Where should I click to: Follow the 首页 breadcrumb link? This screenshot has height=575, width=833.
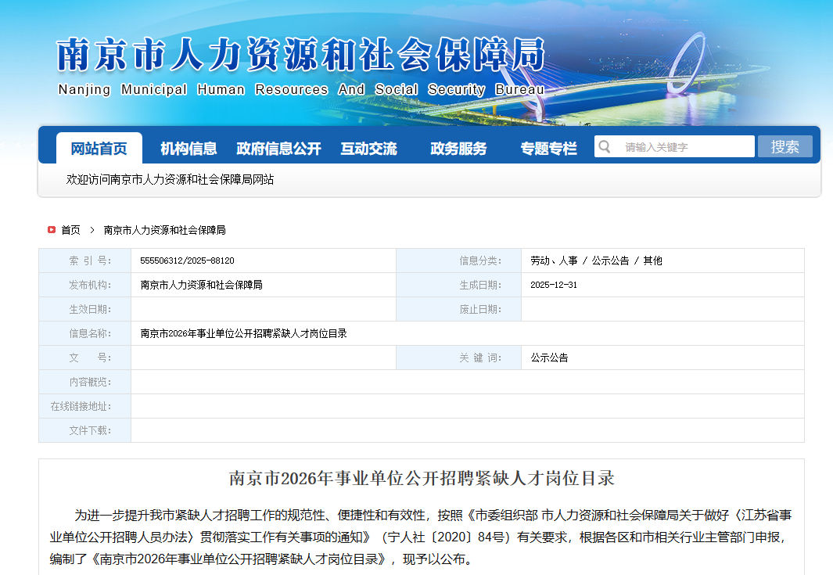point(70,230)
